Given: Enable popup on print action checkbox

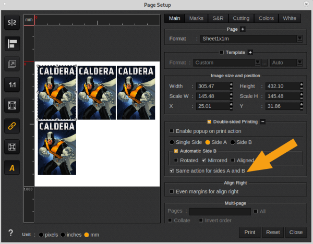Looking at the screenshot, I should click(x=173, y=131).
